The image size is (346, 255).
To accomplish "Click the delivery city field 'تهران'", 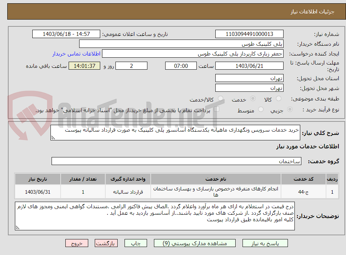I will (249, 88).
